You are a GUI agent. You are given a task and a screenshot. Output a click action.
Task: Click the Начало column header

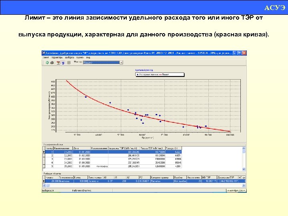(x=52, y=178)
